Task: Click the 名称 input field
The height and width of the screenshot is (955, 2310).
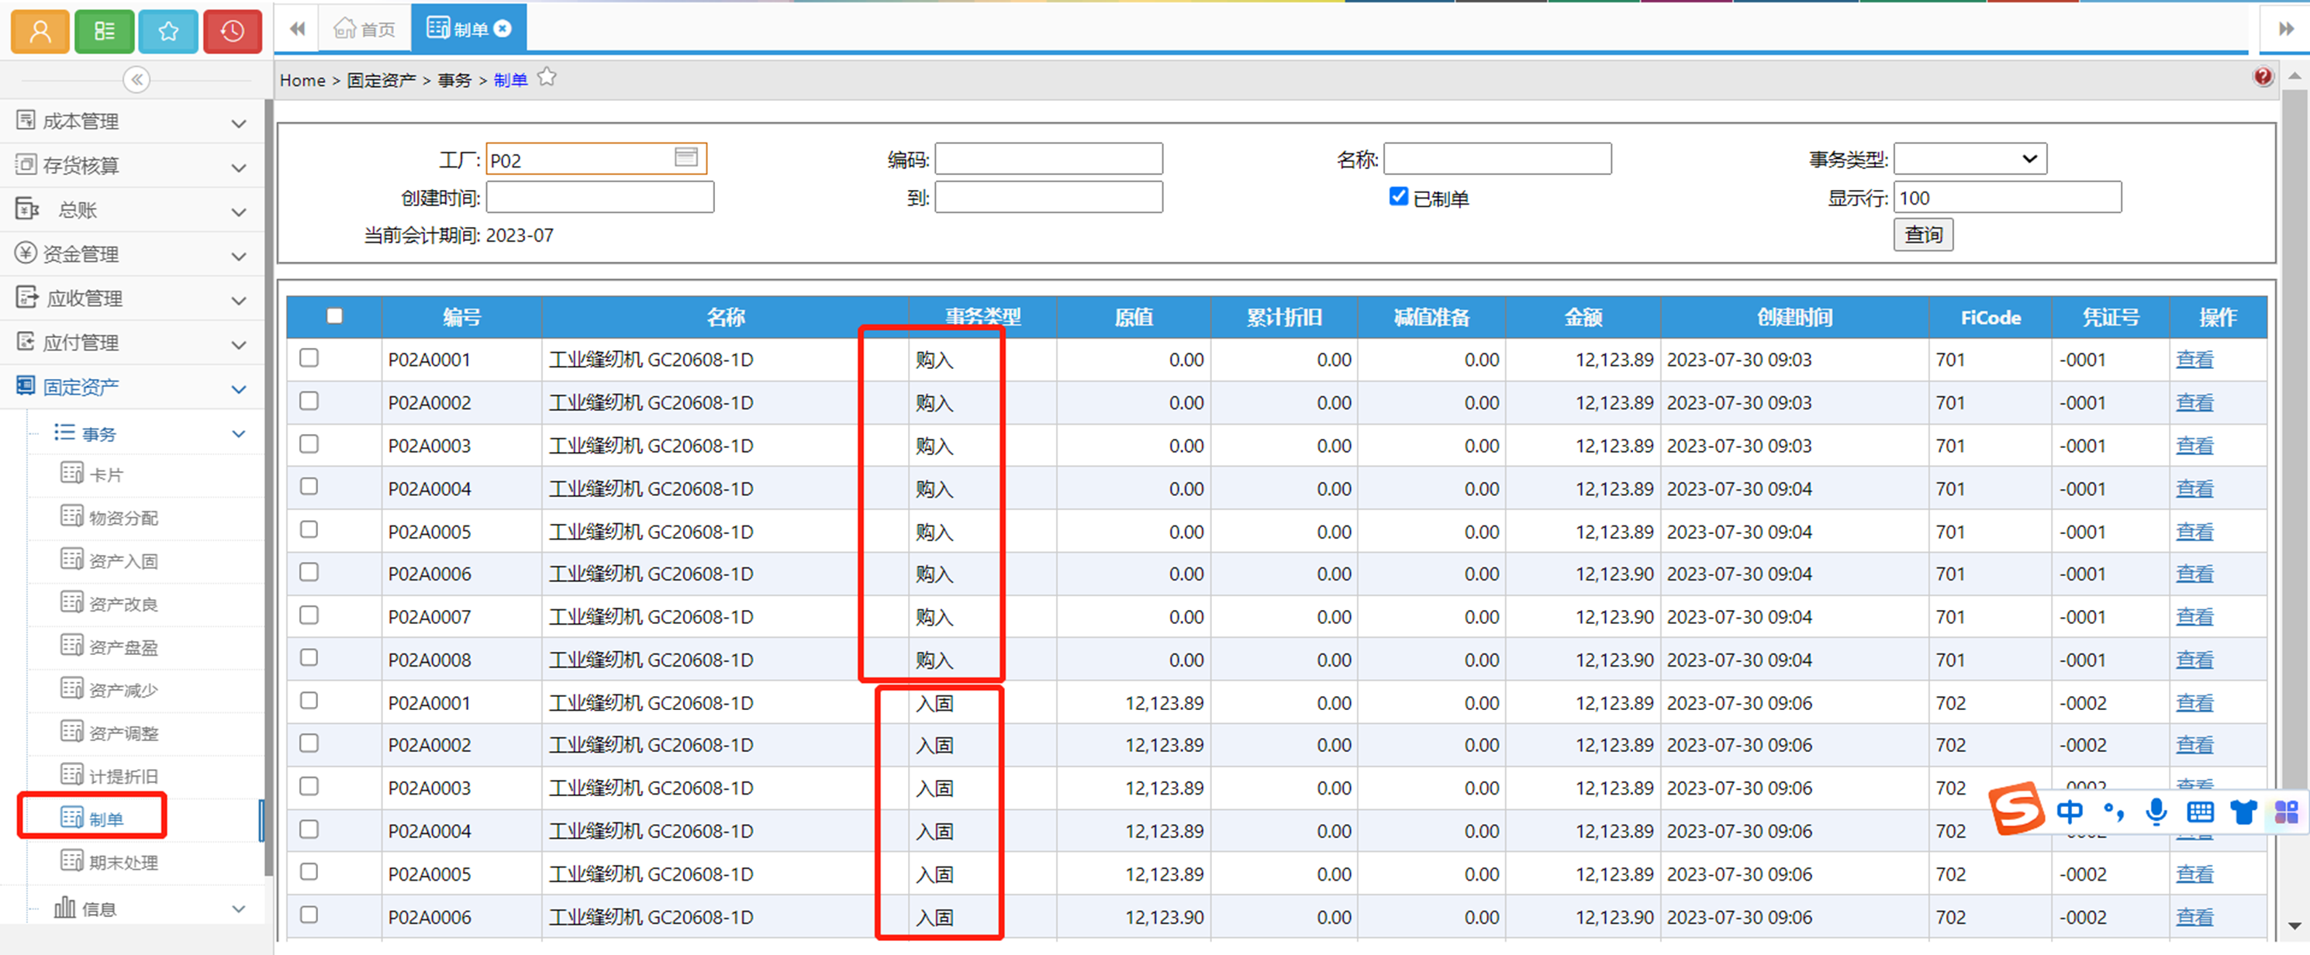Action: point(1497,159)
